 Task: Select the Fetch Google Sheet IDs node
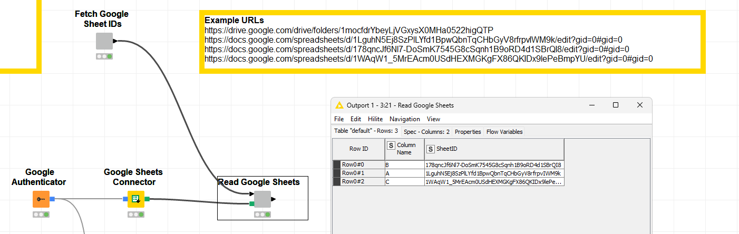[104, 41]
